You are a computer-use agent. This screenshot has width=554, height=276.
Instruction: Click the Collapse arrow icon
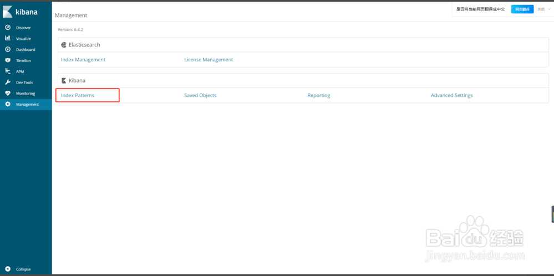click(8, 269)
